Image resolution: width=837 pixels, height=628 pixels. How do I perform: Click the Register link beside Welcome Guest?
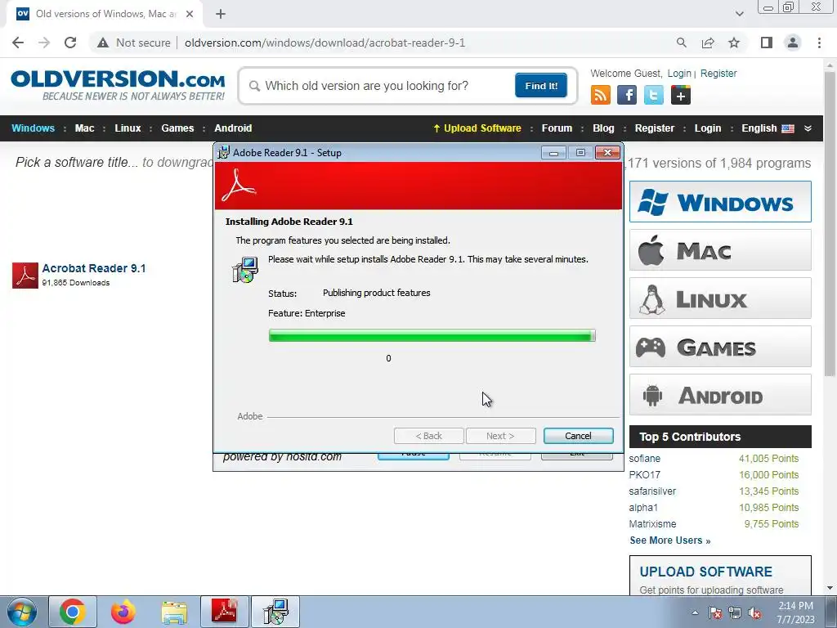718,73
